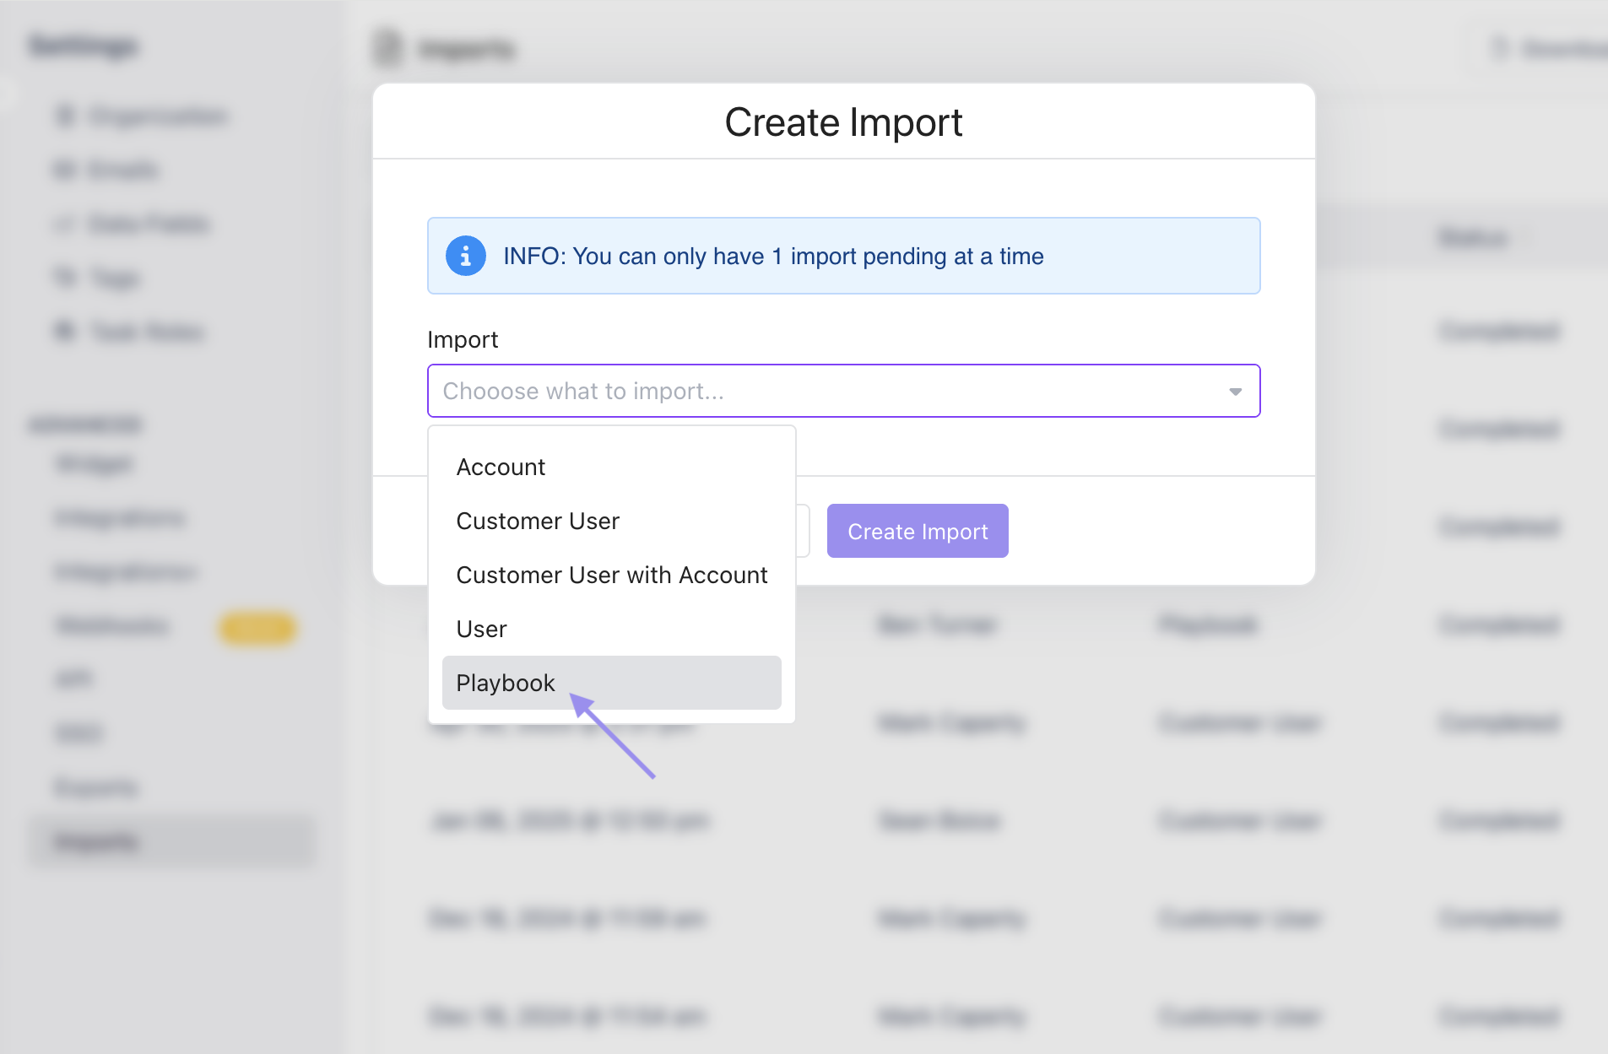Screen dimensions: 1608x1054
Task: Select 'Customer User' from the import list
Action: click(538, 521)
